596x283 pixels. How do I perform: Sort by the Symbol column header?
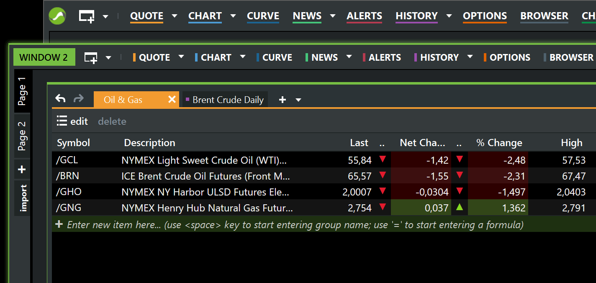pyautogui.click(x=74, y=143)
